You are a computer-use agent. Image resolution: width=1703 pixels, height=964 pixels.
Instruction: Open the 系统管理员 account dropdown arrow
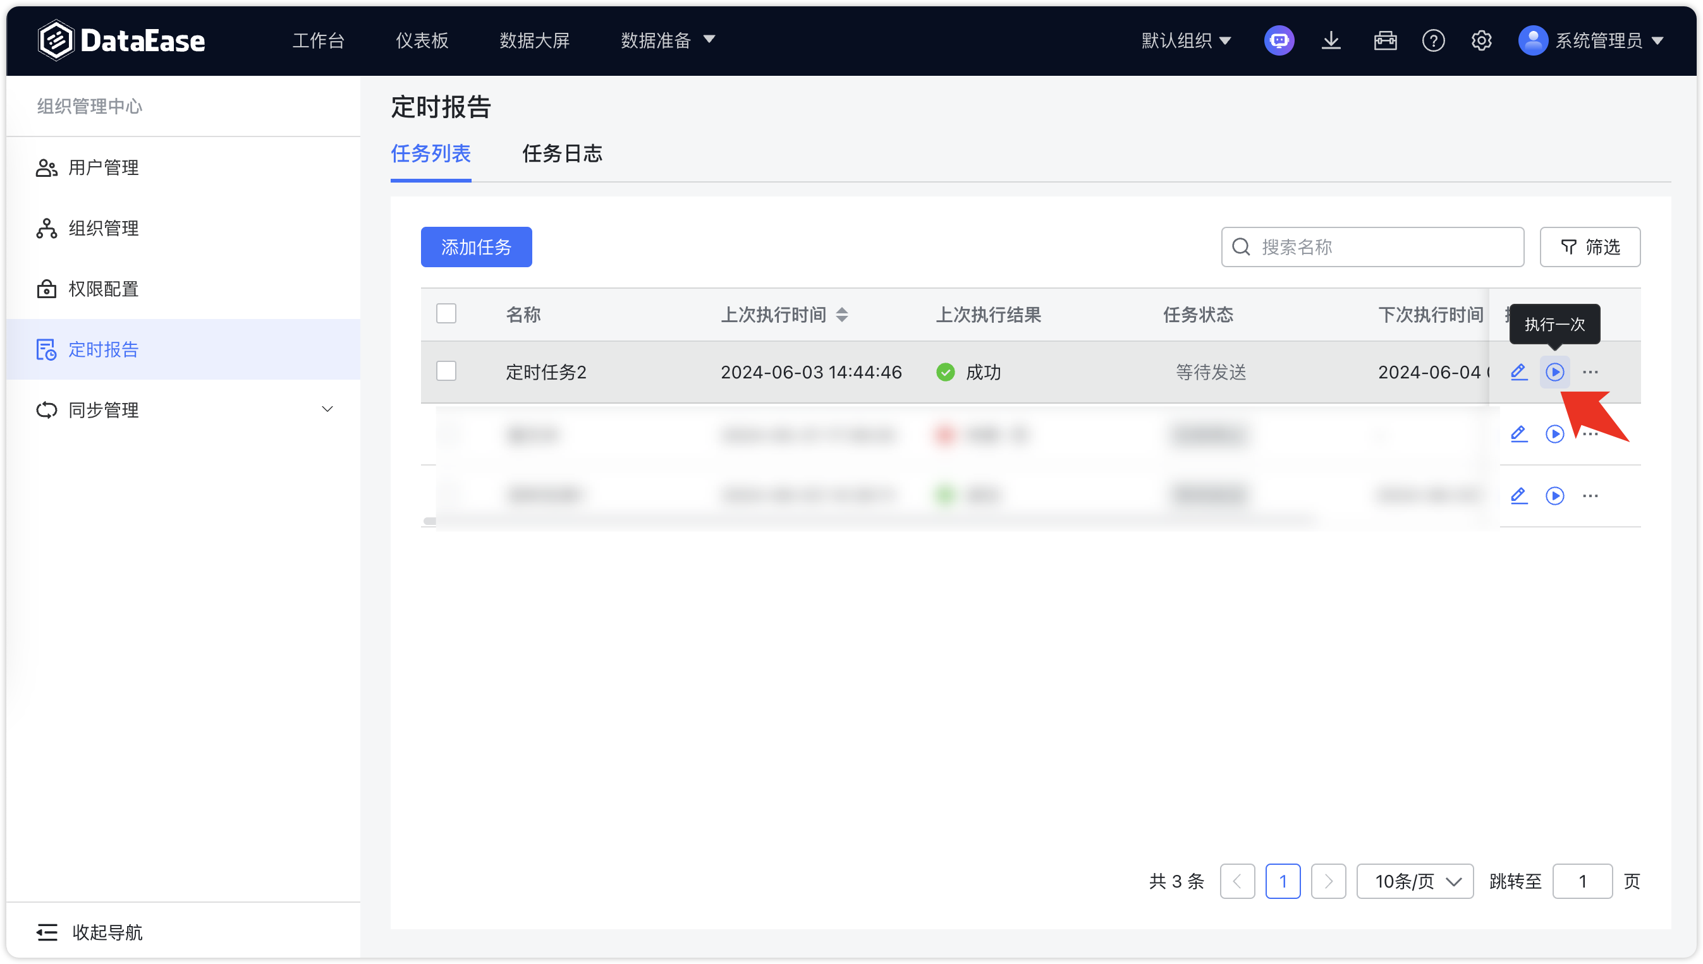point(1657,41)
